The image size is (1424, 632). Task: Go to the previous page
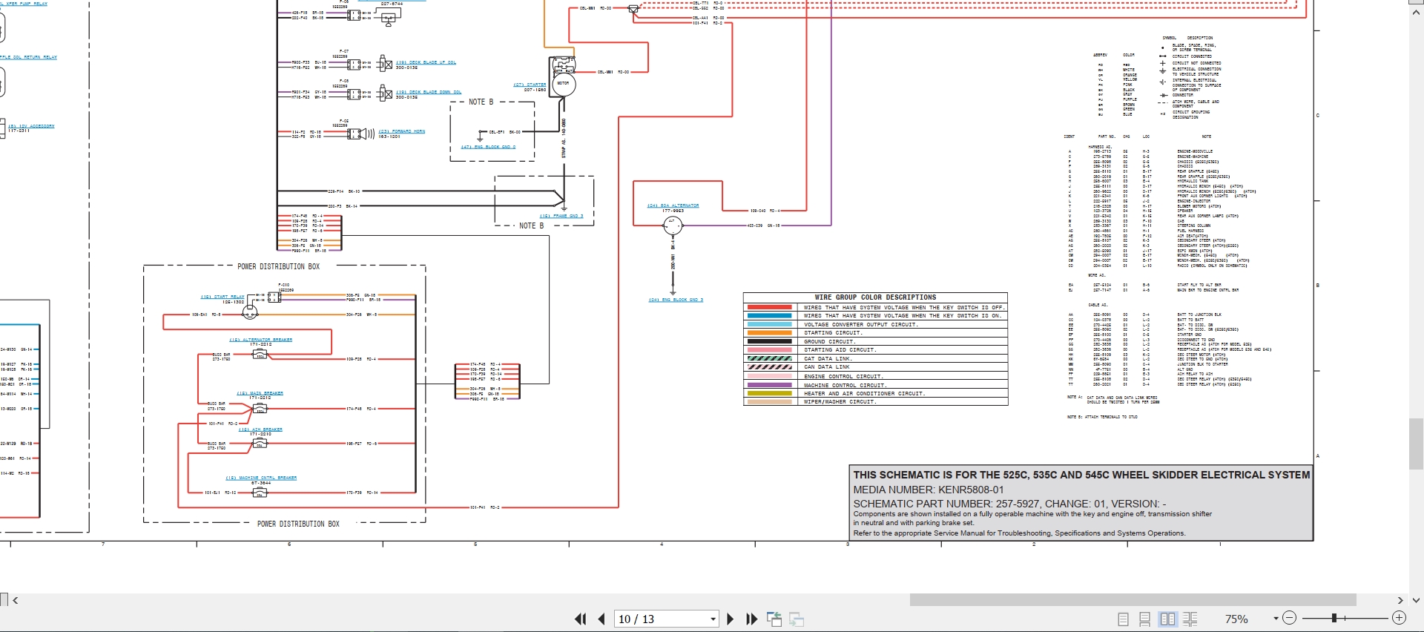click(601, 619)
